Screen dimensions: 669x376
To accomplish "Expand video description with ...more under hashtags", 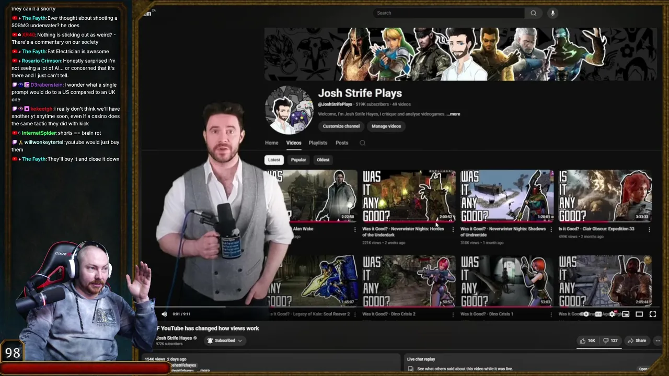I will click(205, 370).
